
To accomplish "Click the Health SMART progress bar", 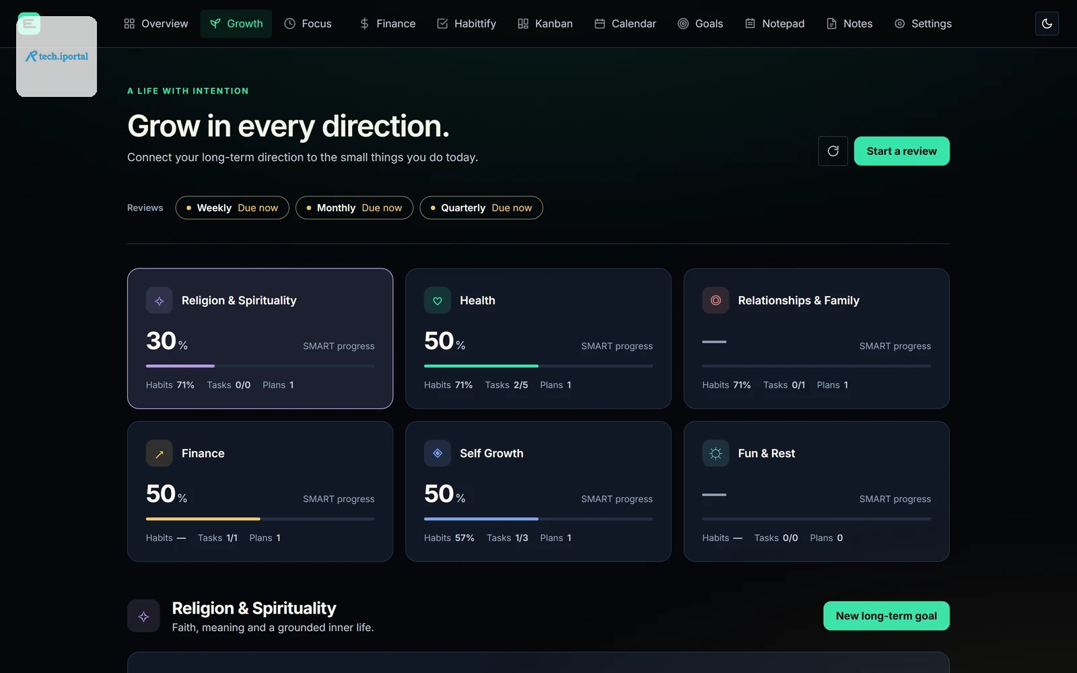I will (x=538, y=366).
